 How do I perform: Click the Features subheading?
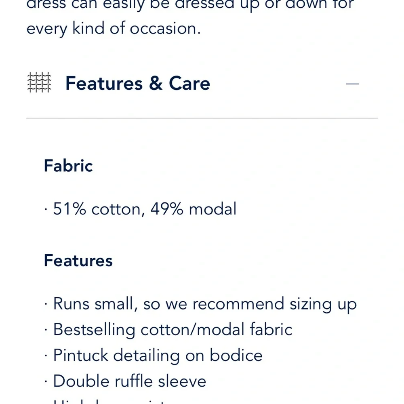[x=78, y=261]
